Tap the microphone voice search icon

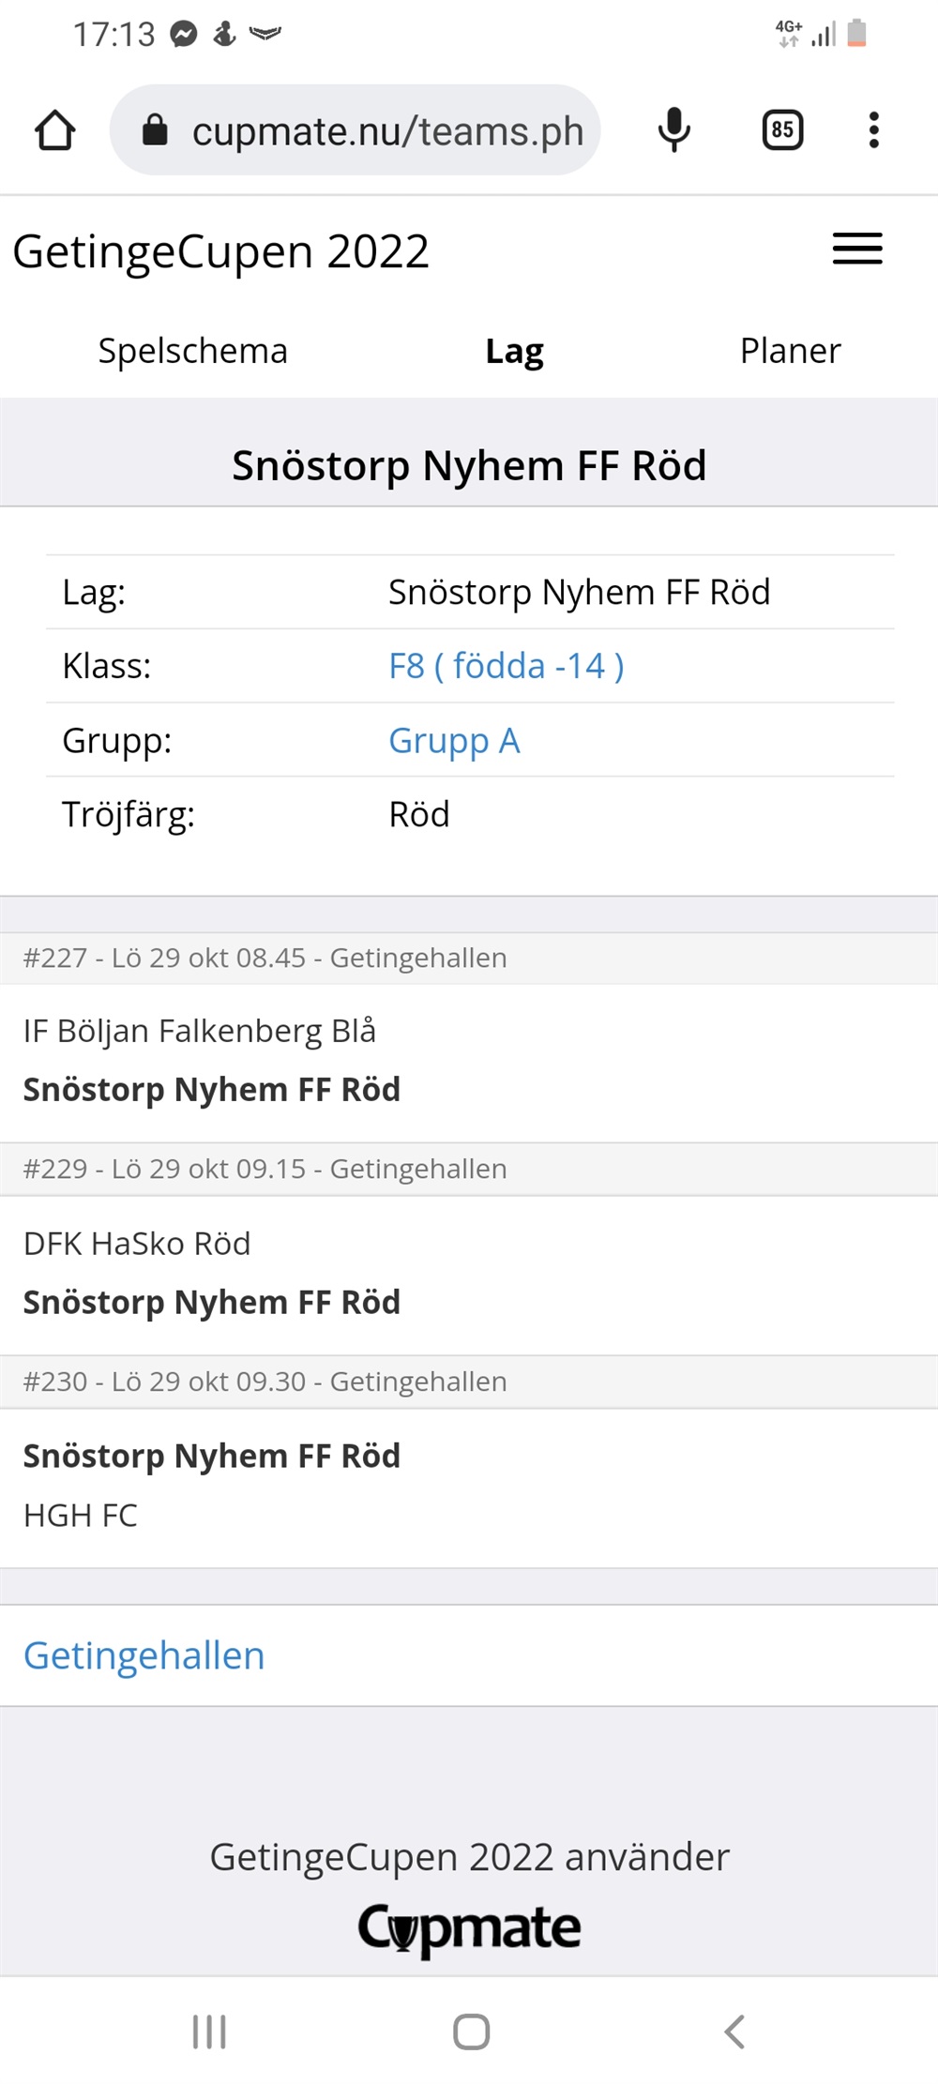(673, 130)
